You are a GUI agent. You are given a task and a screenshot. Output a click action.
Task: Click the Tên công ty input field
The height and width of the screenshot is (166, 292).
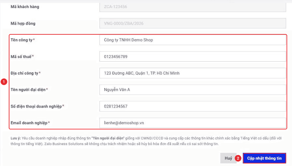(193, 40)
